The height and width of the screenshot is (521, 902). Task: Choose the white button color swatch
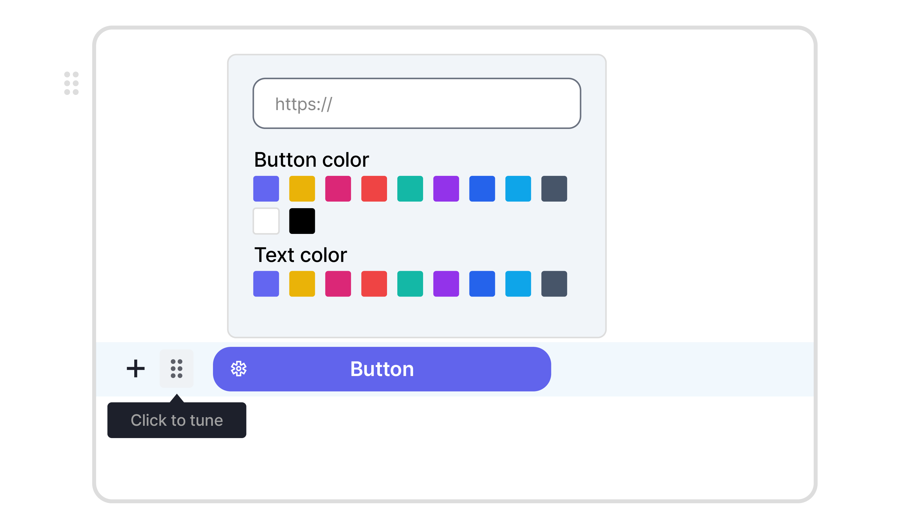pos(266,221)
